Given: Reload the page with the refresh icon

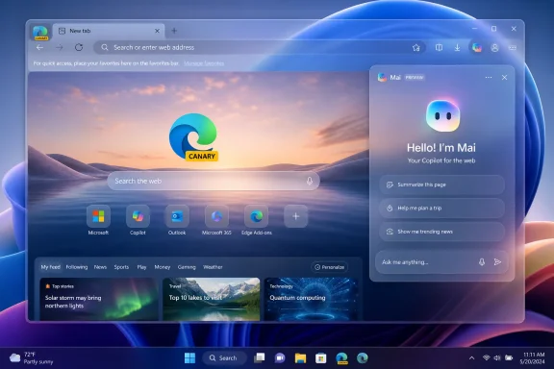Looking at the screenshot, I should pyautogui.click(x=79, y=47).
